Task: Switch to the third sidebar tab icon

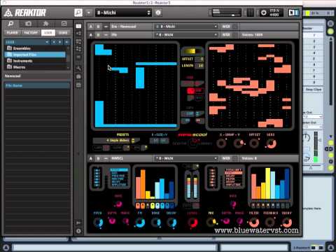Action: [x=46, y=24]
